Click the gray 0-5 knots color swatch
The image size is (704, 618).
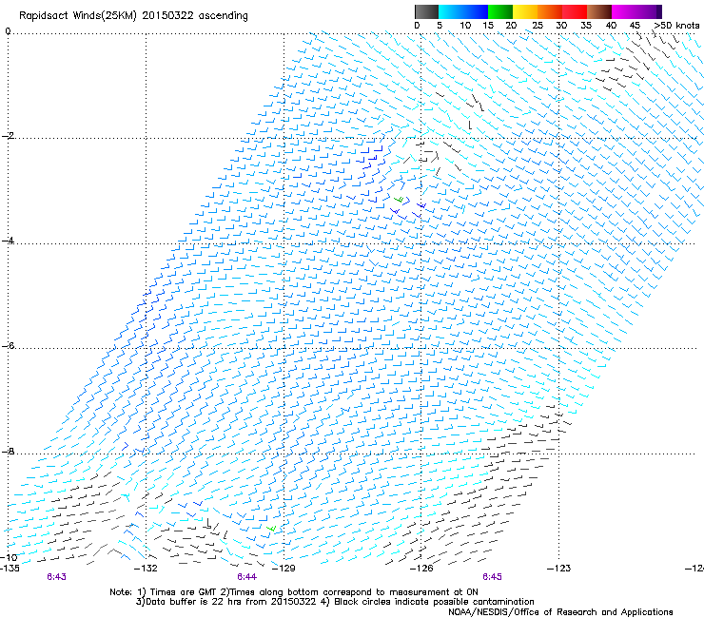click(426, 11)
